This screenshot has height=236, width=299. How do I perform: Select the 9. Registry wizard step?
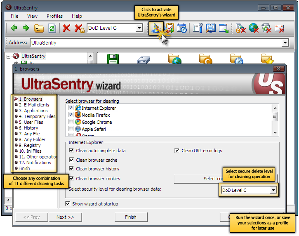pos(30,145)
